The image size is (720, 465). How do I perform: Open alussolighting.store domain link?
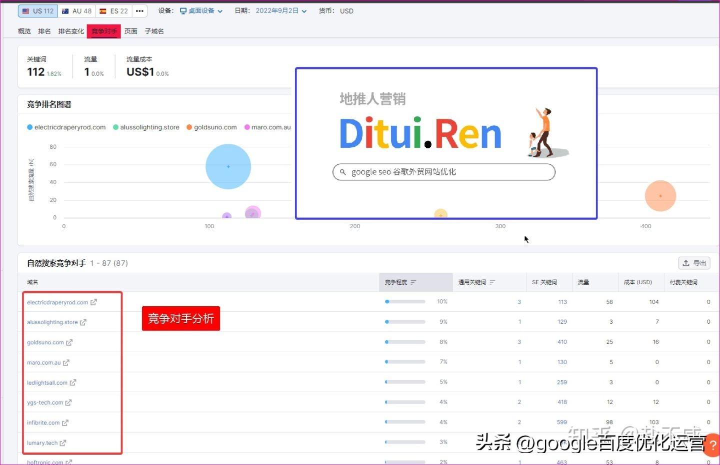click(52, 322)
